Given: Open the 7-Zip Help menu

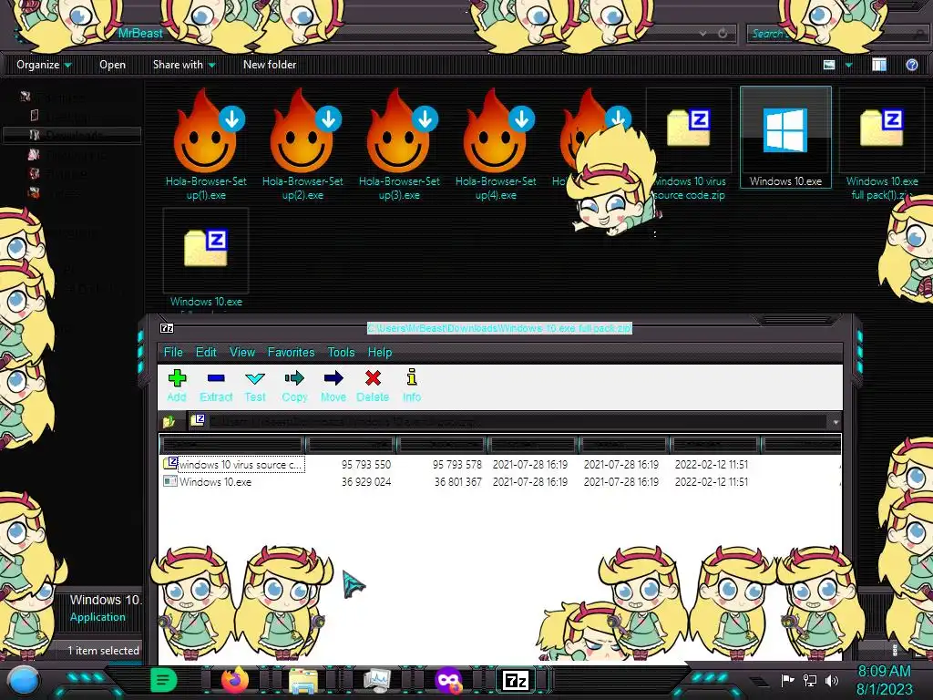Looking at the screenshot, I should coord(380,353).
